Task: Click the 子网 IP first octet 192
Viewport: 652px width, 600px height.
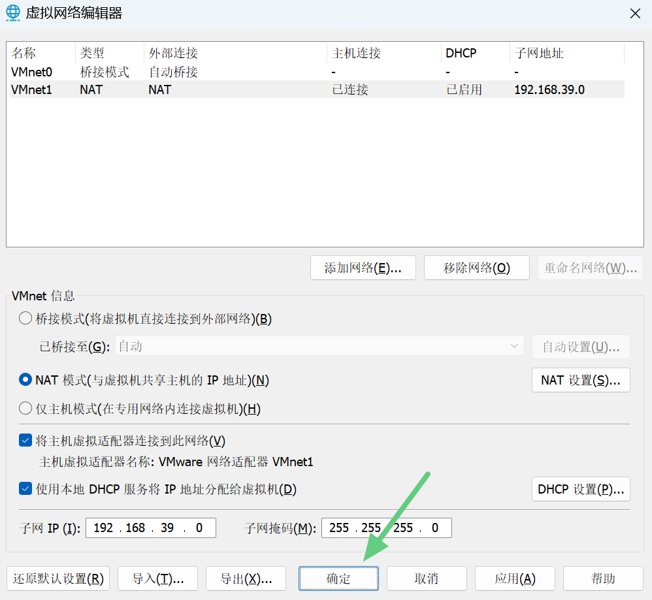Action: tap(103, 528)
